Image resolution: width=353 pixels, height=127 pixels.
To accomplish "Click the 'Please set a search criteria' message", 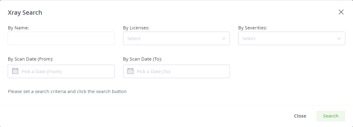I will click(x=67, y=92).
